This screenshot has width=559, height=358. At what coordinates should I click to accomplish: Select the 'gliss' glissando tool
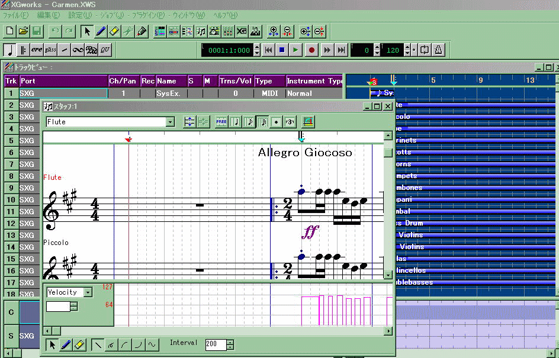50,50
